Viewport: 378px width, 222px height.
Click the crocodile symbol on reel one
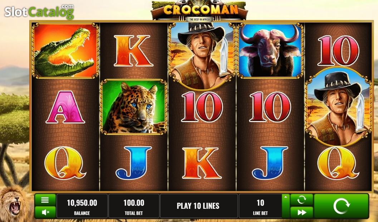pyautogui.click(x=65, y=51)
